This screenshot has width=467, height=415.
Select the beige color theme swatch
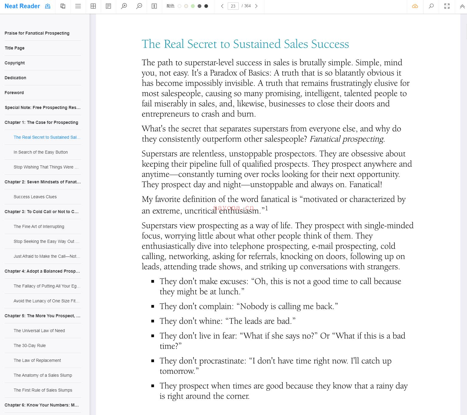[186, 6]
